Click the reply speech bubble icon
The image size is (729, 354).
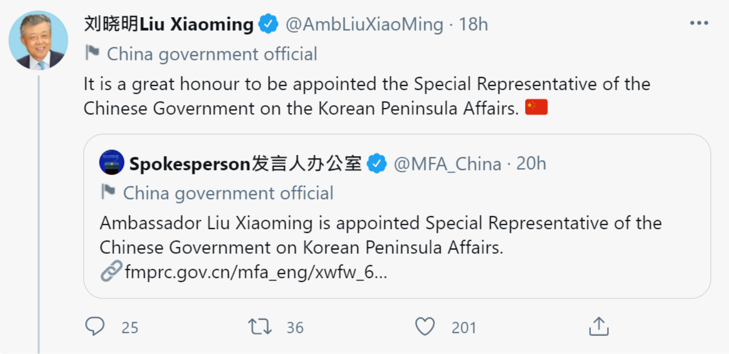(x=94, y=327)
